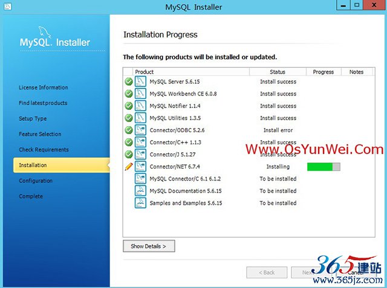Click the Cancel button
Screen dimensions: 387x288
point(356,272)
